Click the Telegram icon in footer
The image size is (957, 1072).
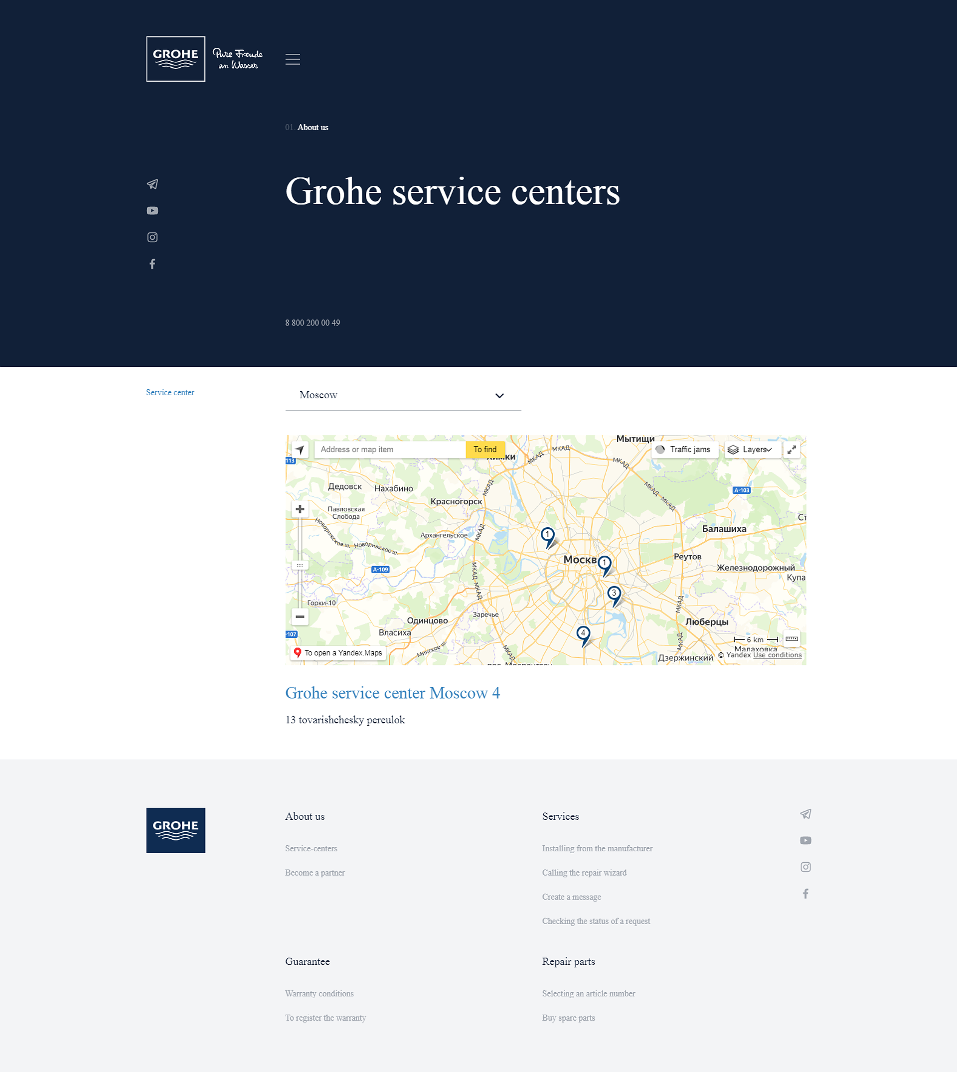[805, 814]
